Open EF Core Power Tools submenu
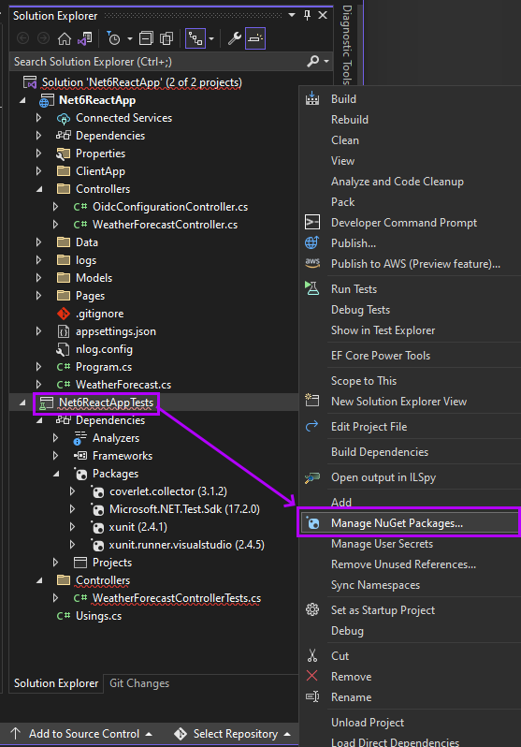 (381, 356)
